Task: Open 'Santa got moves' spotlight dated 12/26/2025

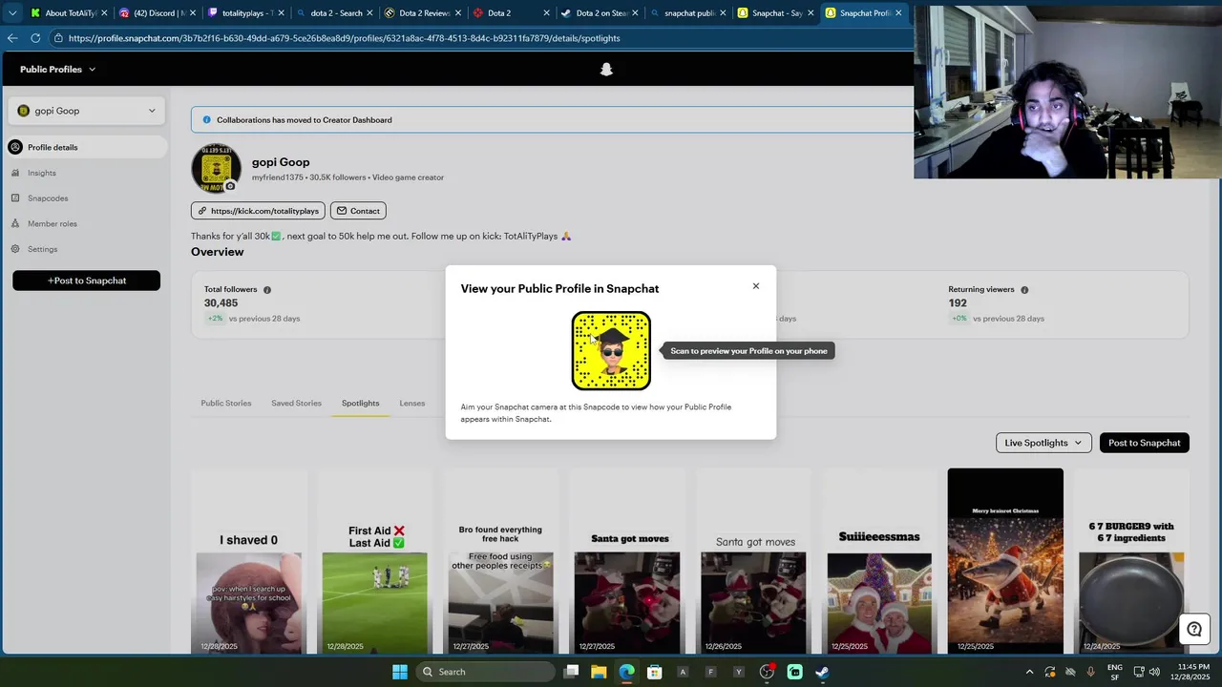Action: point(753,561)
